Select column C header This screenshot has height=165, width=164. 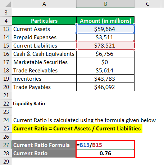point(147,4)
